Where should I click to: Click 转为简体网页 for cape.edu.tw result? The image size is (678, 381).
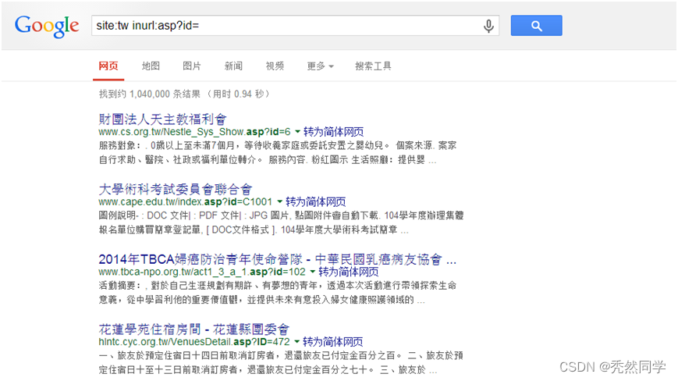pos(316,201)
